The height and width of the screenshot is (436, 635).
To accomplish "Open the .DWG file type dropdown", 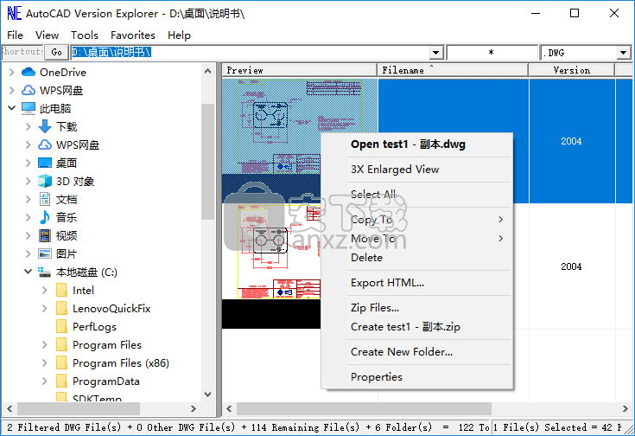I will pyautogui.click(x=624, y=53).
